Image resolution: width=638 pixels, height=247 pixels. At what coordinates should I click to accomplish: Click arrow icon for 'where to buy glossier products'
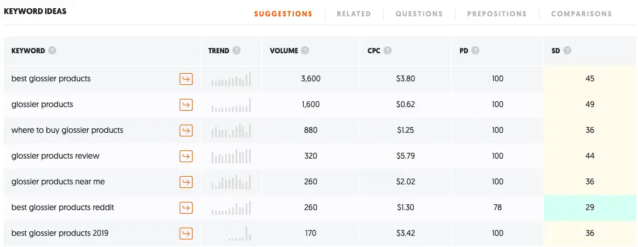pos(186,130)
